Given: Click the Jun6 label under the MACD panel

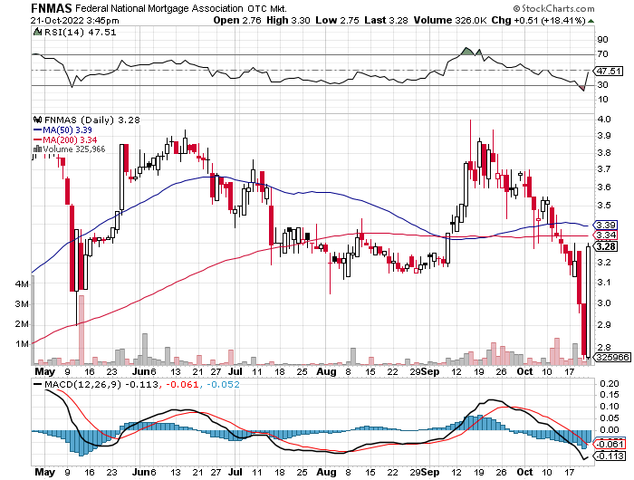Looking at the screenshot, I should click(x=144, y=472).
